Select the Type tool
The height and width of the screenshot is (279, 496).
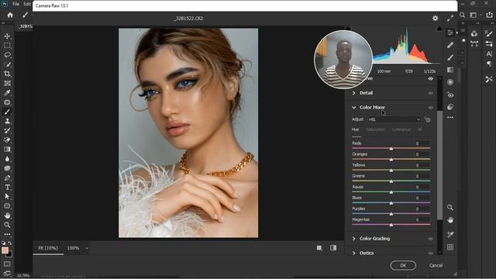(x=7, y=188)
